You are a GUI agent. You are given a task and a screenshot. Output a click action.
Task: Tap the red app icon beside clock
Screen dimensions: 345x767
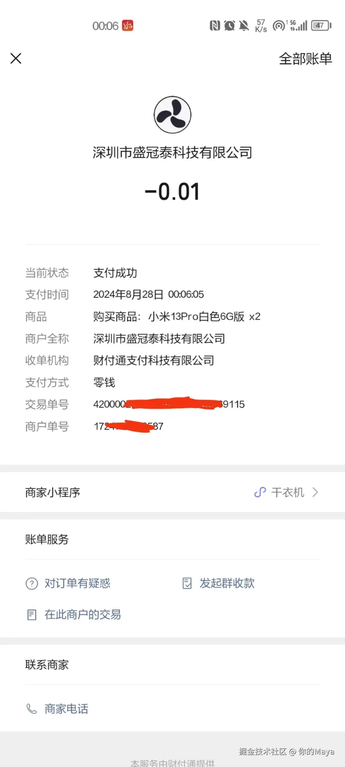[x=128, y=26]
